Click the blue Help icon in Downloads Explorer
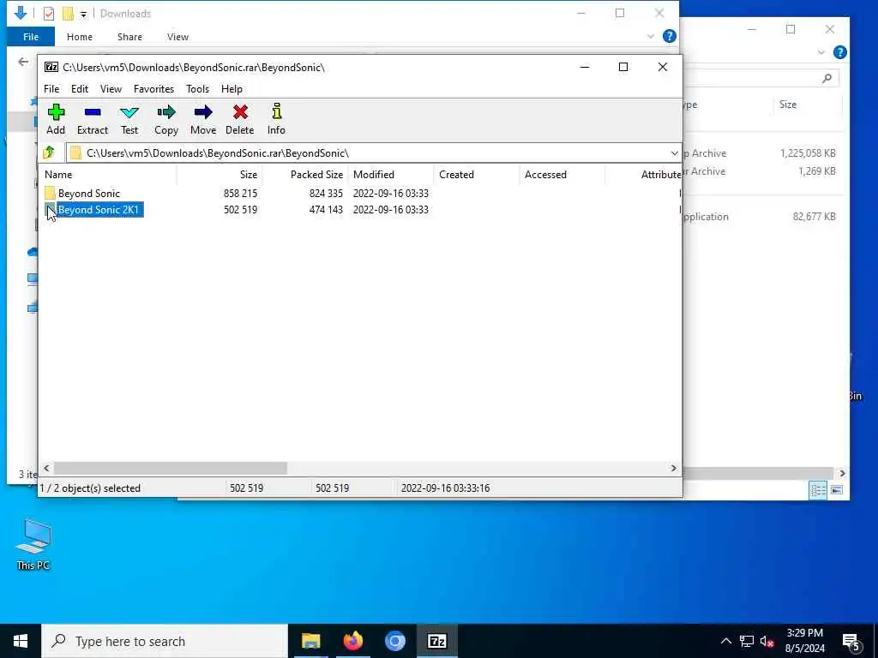Viewport: 878px width, 658px height. coord(669,36)
